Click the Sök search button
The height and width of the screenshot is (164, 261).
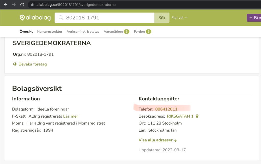162,18
